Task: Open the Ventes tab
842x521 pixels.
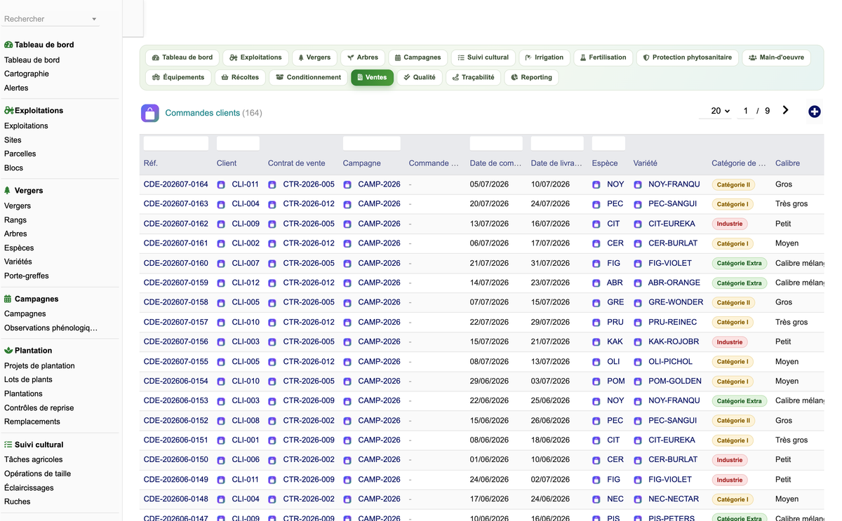Action: [x=372, y=77]
